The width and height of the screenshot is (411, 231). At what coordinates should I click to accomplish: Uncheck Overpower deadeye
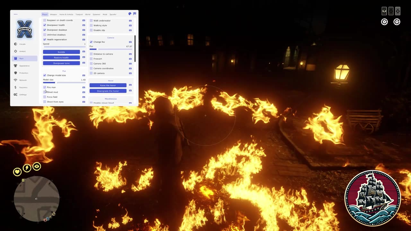tap(45, 30)
